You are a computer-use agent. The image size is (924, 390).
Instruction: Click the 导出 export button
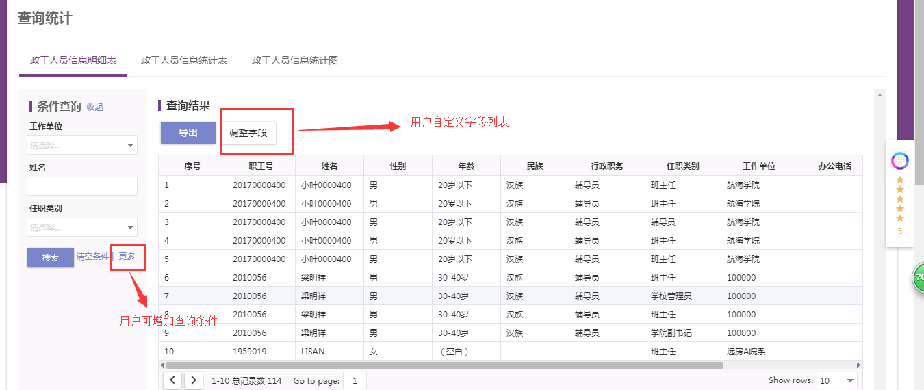tap(188, 133)
